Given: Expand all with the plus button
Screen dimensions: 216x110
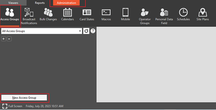Looking at the screenshot, I should [x=4, y=39].
